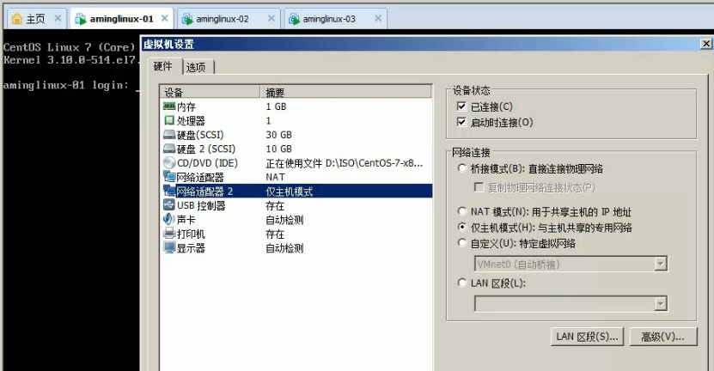Click the VM icon on aminglinux-03 tab
The width and height of the screenshot is (714, 371).
point(294,19)
